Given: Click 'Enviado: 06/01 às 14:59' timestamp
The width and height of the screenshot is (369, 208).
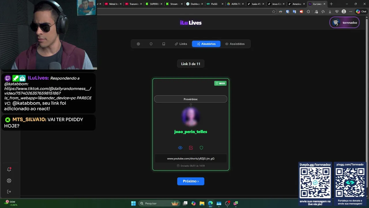Looking at the screenshot, I should 191,166.
